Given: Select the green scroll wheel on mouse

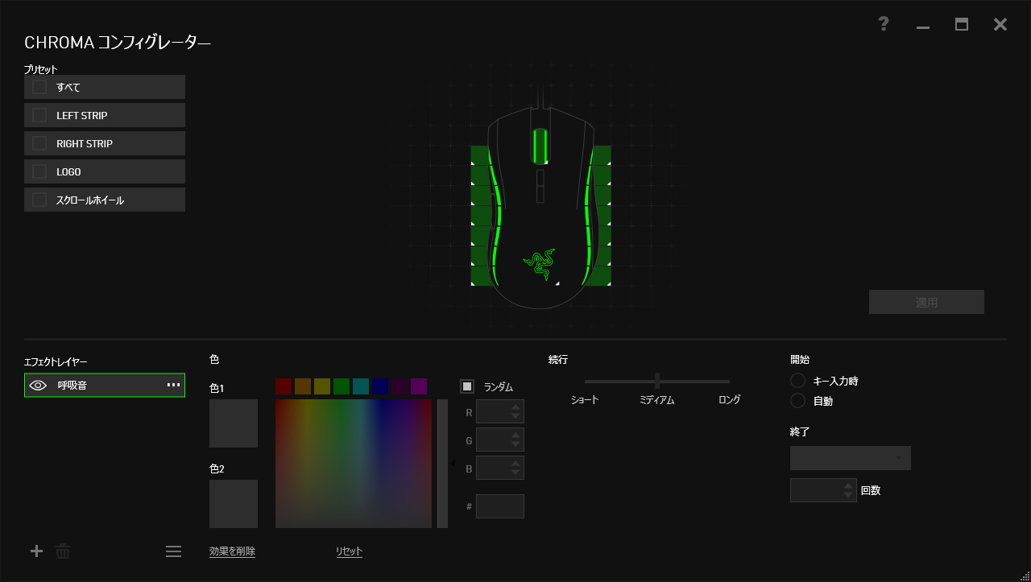Looking at the screenshot, I should [540, 146].
